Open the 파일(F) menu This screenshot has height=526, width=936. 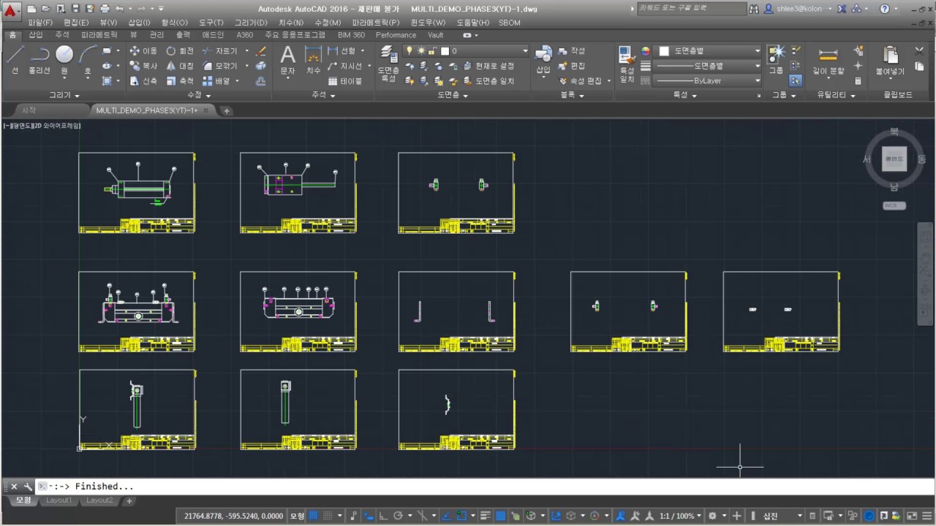tap(40, 23)
